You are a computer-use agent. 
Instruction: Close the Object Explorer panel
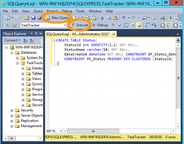pos(40,34)
